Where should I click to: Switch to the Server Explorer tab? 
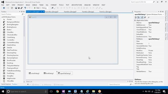coord(6,84)
